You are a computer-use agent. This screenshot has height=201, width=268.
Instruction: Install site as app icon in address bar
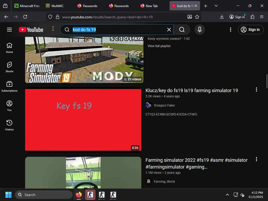pos(189,17)
